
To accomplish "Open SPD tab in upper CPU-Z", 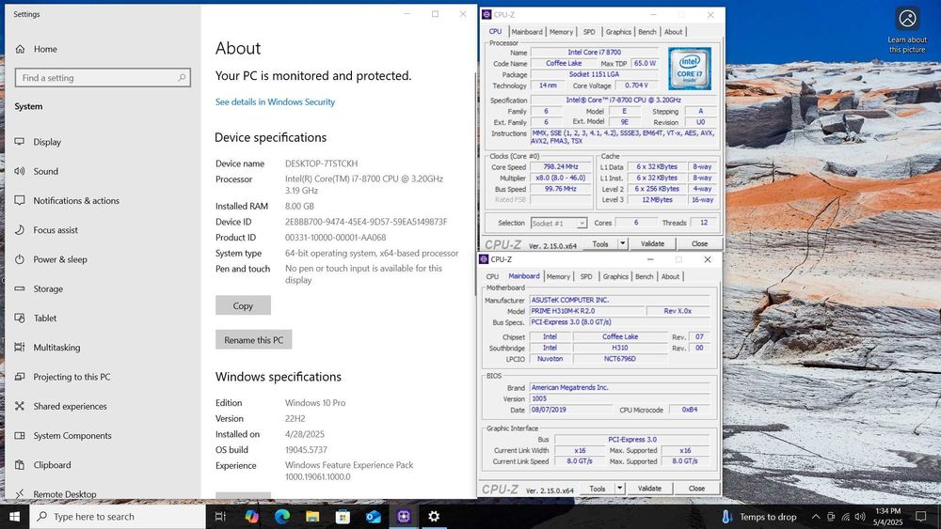I will 589,32.
